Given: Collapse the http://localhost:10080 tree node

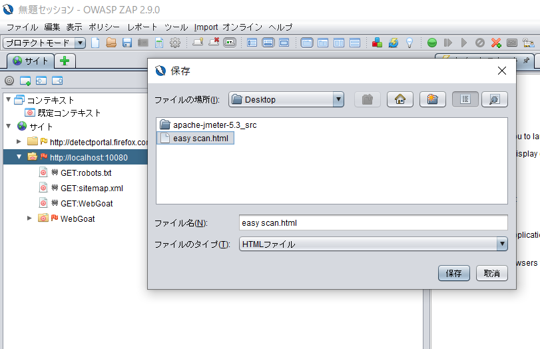Looking at the screenshot, I should click(19, 157).
